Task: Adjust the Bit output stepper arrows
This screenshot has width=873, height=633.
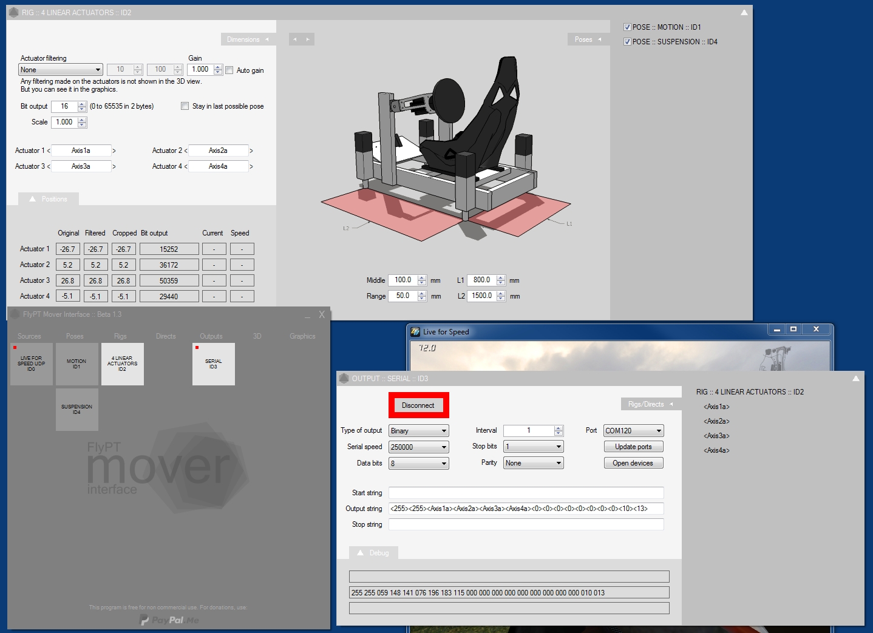Action: (82, 107)
